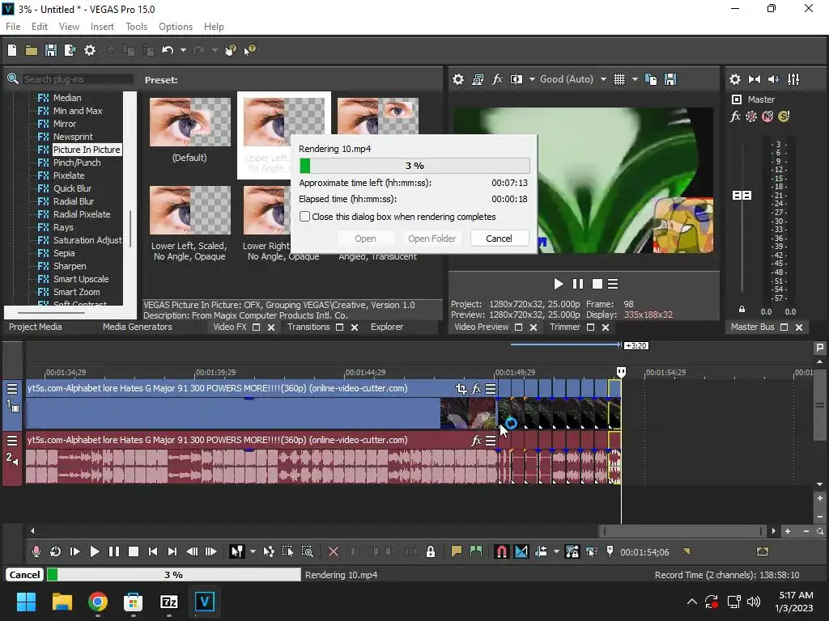Open Video Preview properties gear icon

point(458,79)
